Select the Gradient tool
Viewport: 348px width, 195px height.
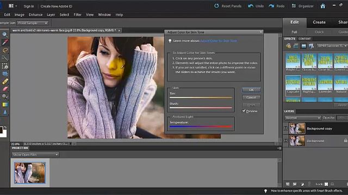pos(5,105)
